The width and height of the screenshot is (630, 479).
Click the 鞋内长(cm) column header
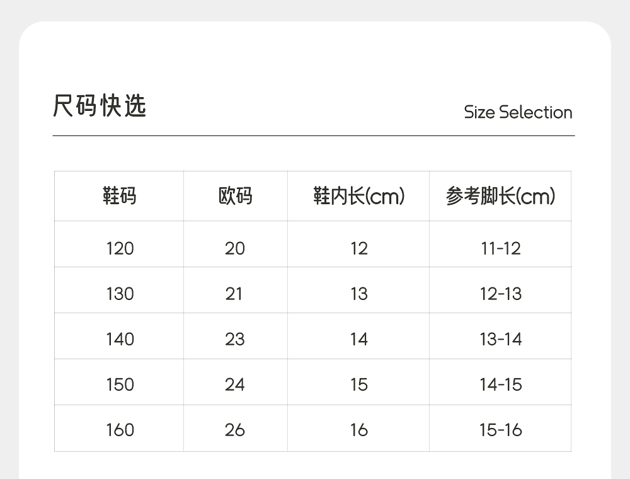(358, 196)
